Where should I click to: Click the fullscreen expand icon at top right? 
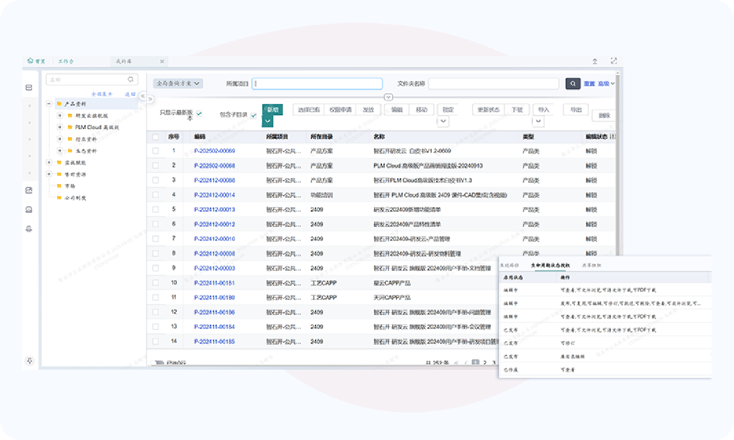[x=614, y=61]
